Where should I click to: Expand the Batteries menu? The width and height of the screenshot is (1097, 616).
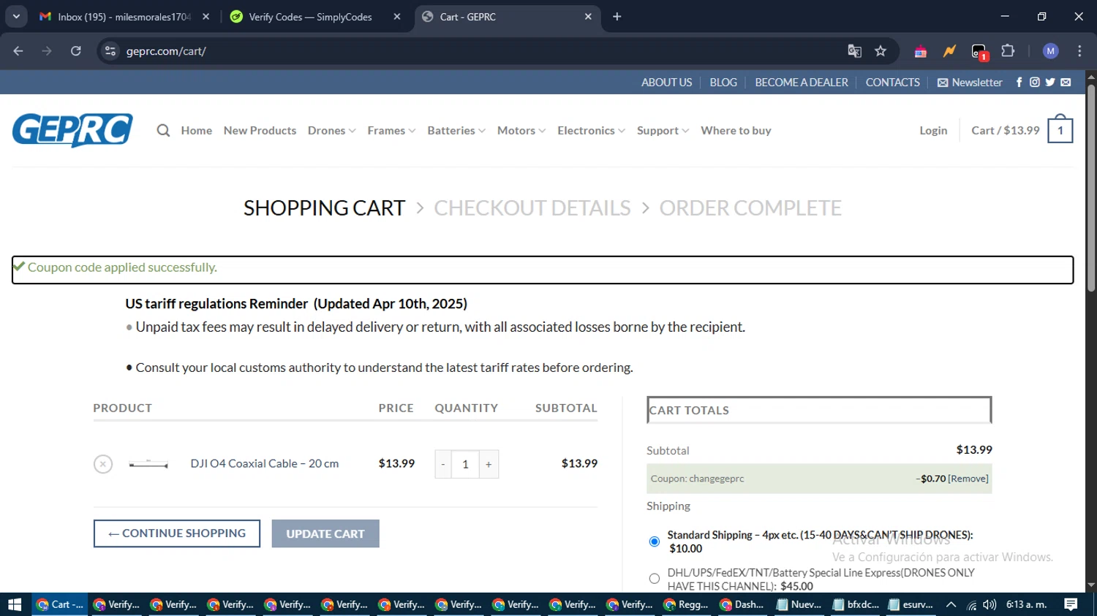tap(456, 130)
